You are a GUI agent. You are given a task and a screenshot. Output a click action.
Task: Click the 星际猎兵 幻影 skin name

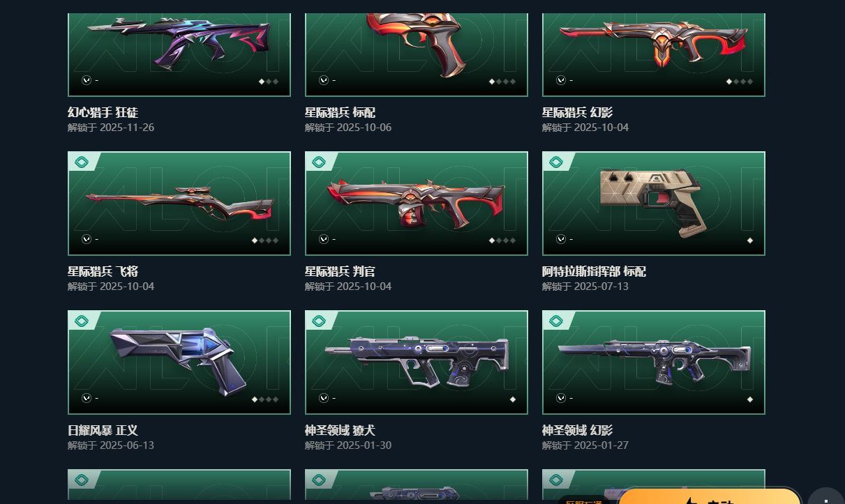pos(577,112)
